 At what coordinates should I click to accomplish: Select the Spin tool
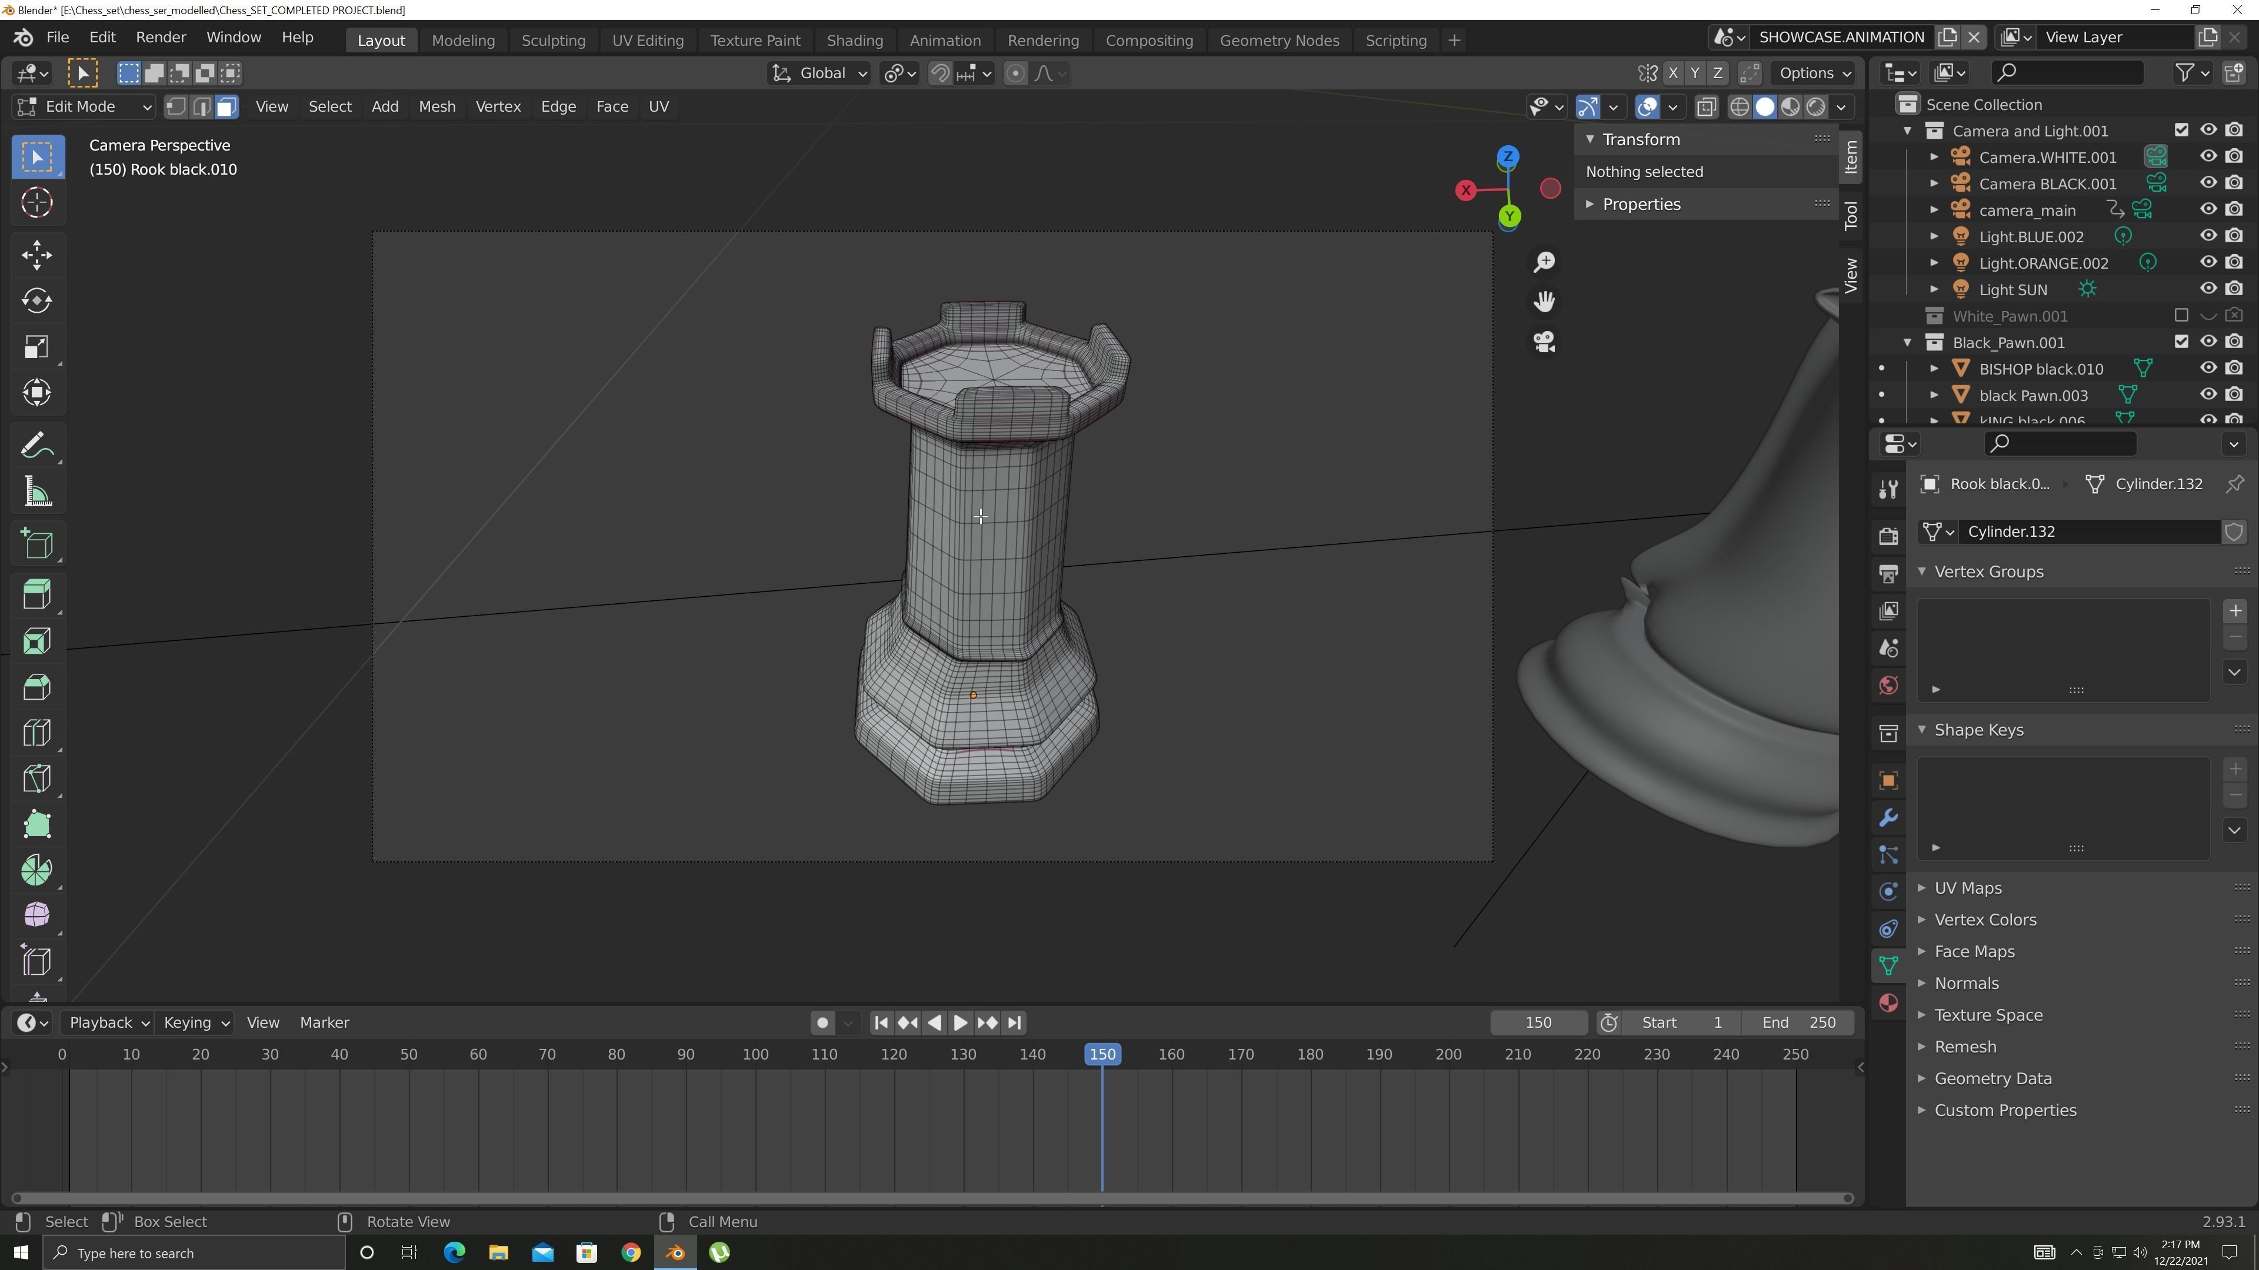(x=37, y=870)
